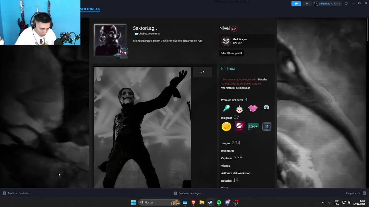Open the Juegos list

pyautogui.click(x=225, y=143)
